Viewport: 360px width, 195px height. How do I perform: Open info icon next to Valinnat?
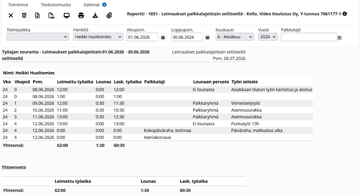[x=104, y=5]
